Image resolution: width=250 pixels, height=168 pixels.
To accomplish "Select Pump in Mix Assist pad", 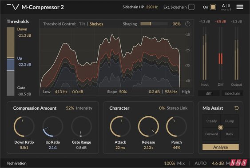I will click(230, 121).
